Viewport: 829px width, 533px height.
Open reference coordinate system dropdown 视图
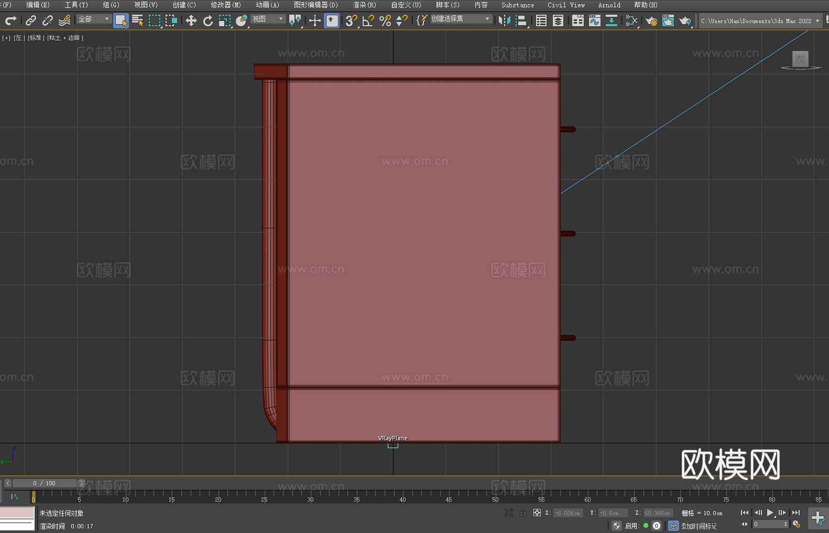point(268,19)
